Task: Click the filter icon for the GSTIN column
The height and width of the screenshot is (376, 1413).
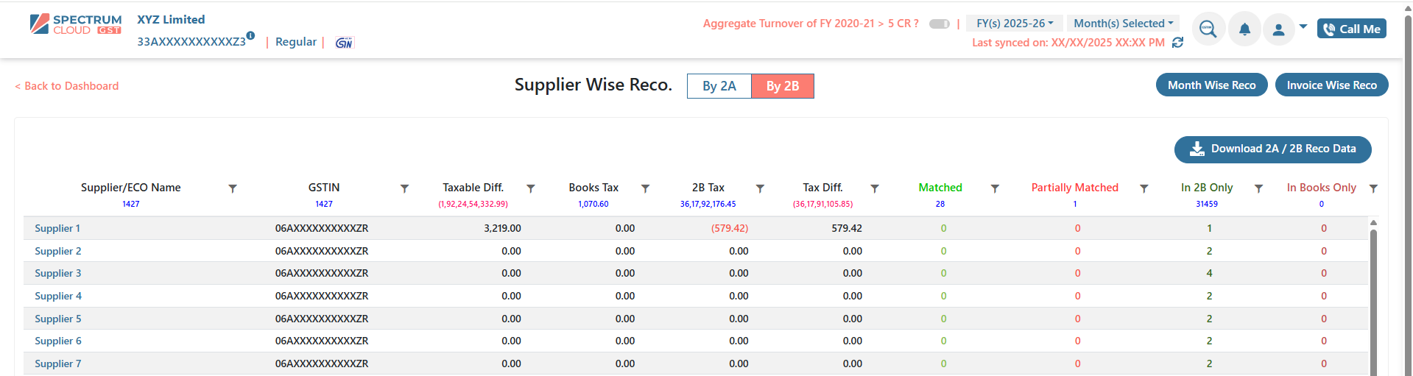Action: click(x=404, y=188)
